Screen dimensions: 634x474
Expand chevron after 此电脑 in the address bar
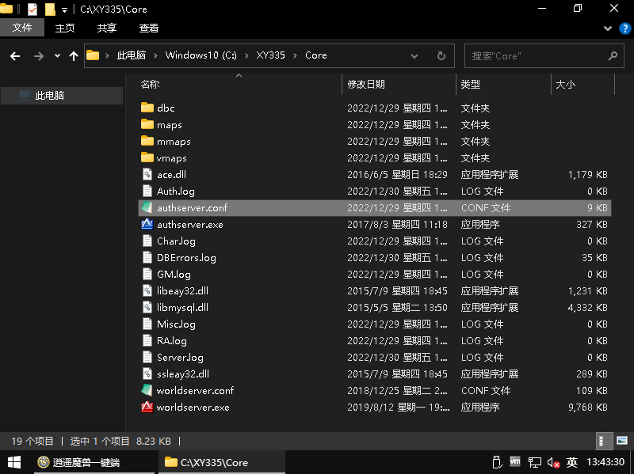[x=155, y=55]
